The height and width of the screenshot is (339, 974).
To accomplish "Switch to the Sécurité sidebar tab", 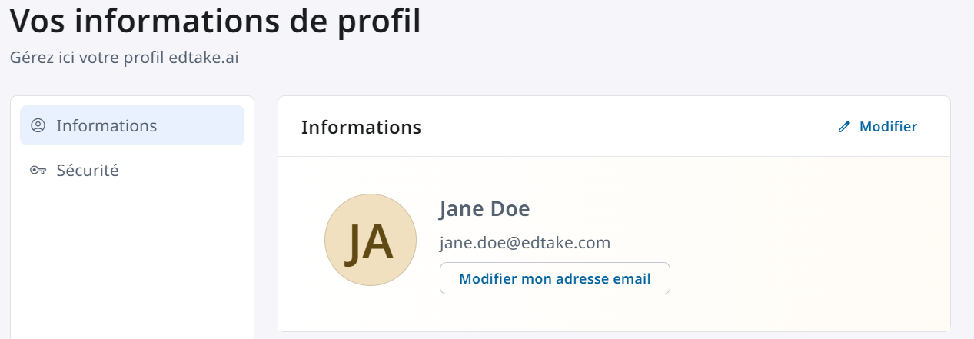I will click(x=88, y=171).
